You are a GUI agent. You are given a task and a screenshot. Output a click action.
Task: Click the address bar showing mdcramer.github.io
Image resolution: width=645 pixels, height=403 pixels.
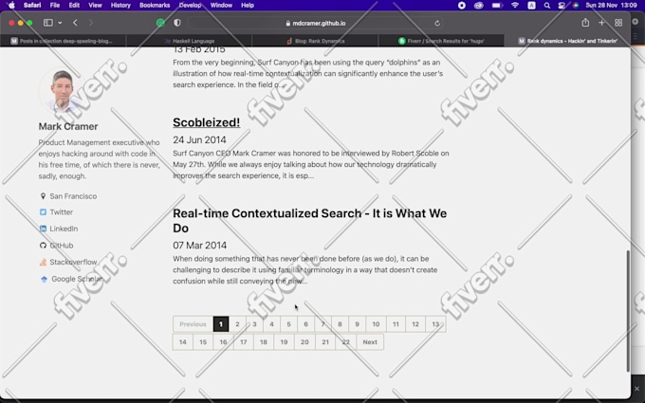315,23
